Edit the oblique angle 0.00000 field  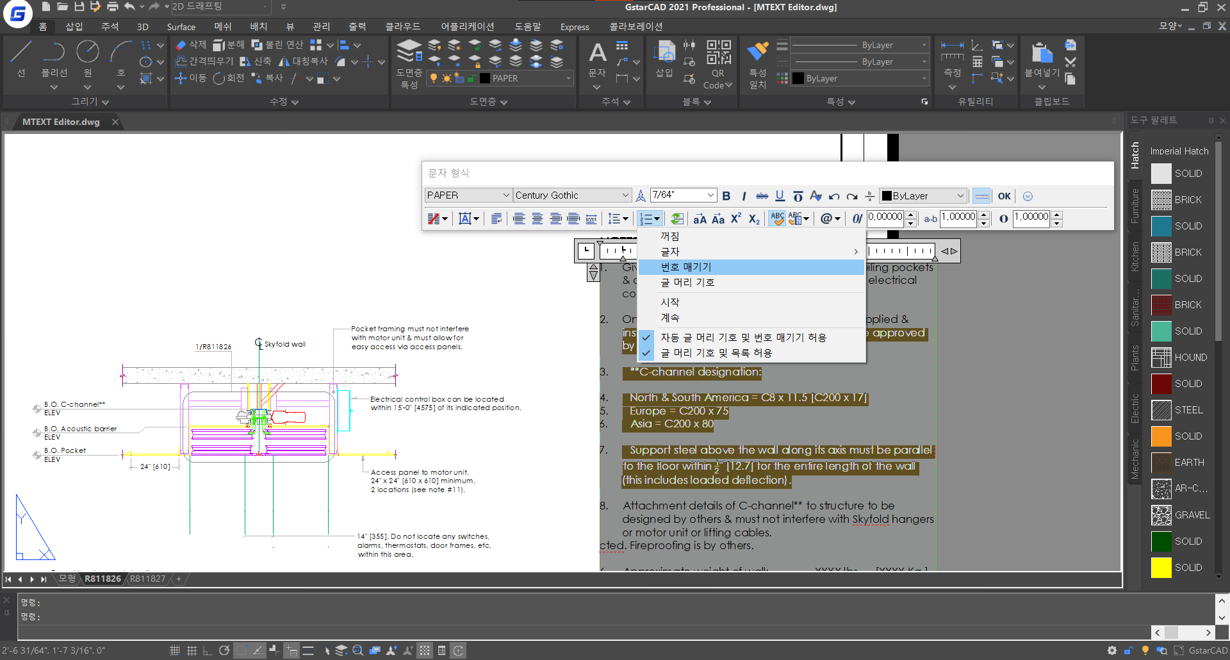[885, 217]
